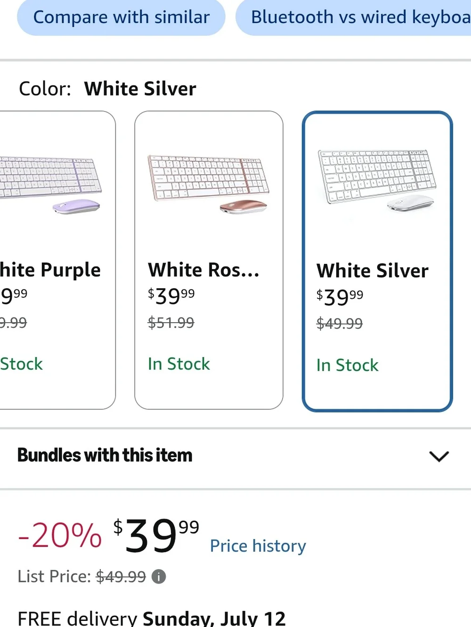Expand the Bundles with this item chevron

click(x=439, y=456)
